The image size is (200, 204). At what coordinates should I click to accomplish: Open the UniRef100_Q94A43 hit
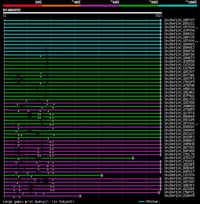pos(179,44)
